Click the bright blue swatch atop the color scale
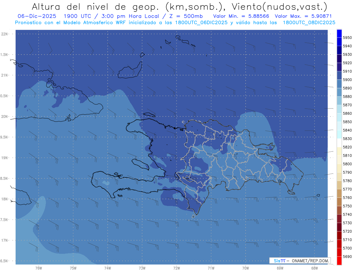Viewport: 353px width, 272px height. pyautogui.click(x=339, y=33)
